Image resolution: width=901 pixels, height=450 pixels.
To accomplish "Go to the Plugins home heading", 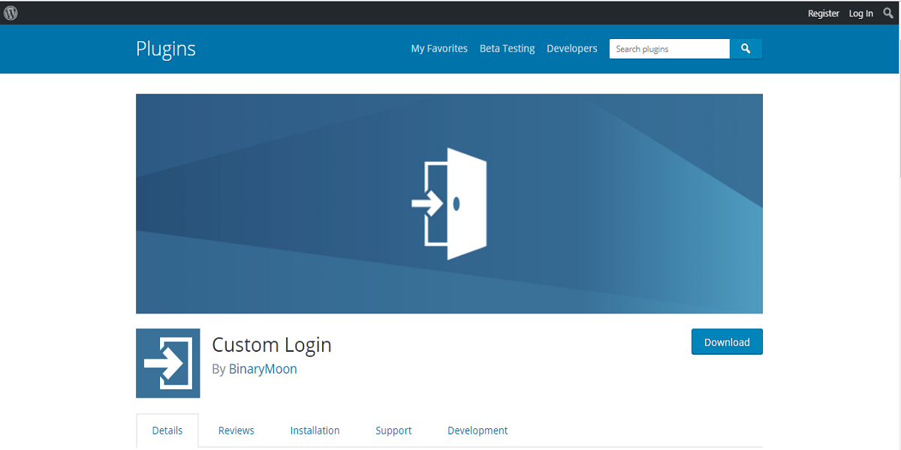I will pos(166,49).
